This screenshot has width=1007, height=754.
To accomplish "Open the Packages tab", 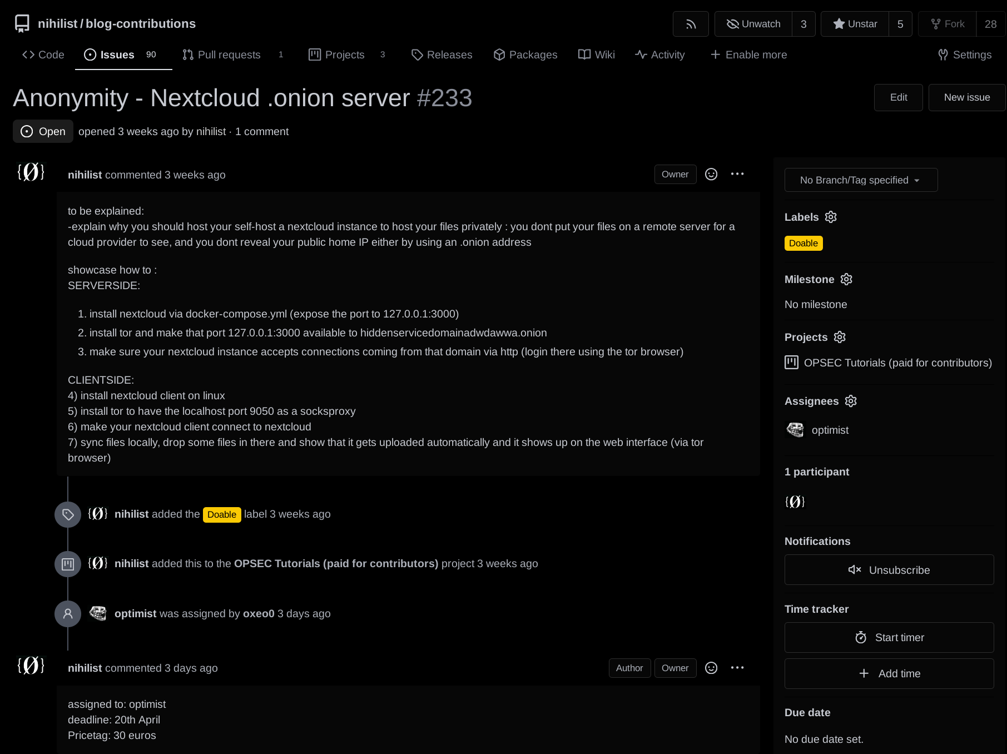I will point(525,54).
